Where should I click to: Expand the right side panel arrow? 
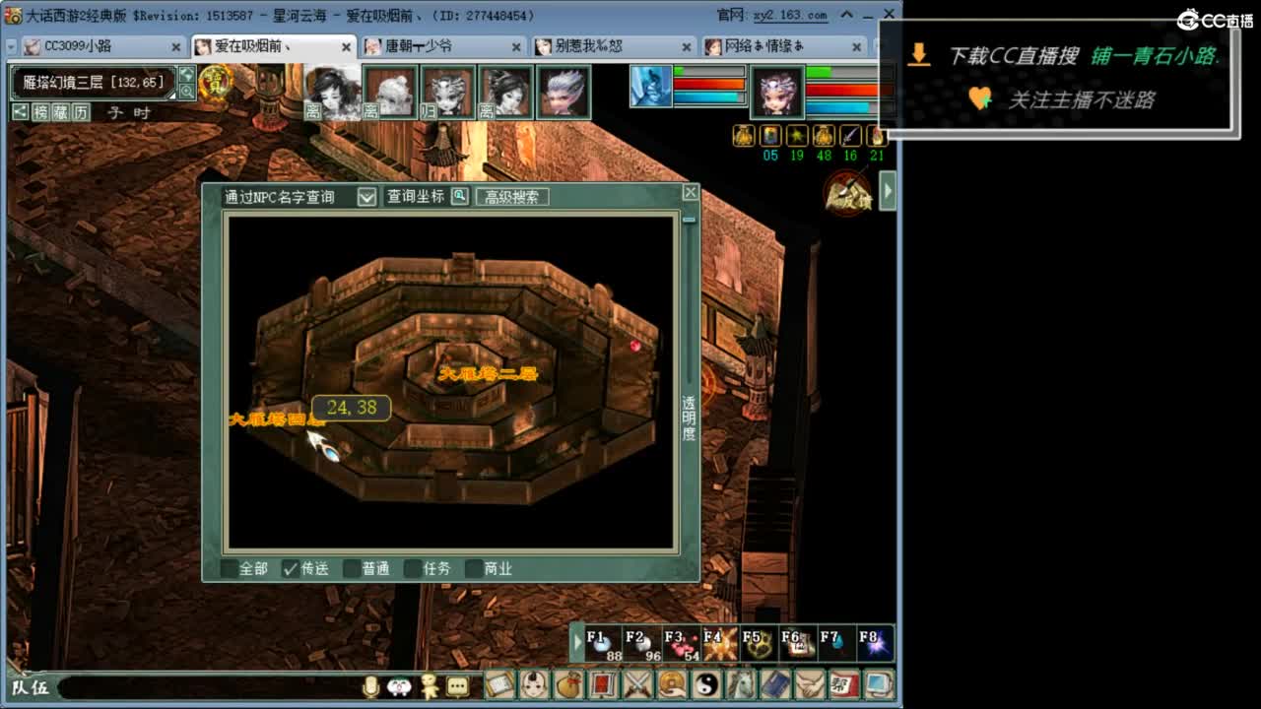888,191
